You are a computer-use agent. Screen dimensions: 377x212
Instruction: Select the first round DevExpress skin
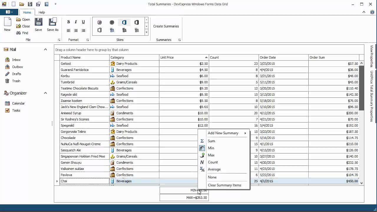coord(100,22)
